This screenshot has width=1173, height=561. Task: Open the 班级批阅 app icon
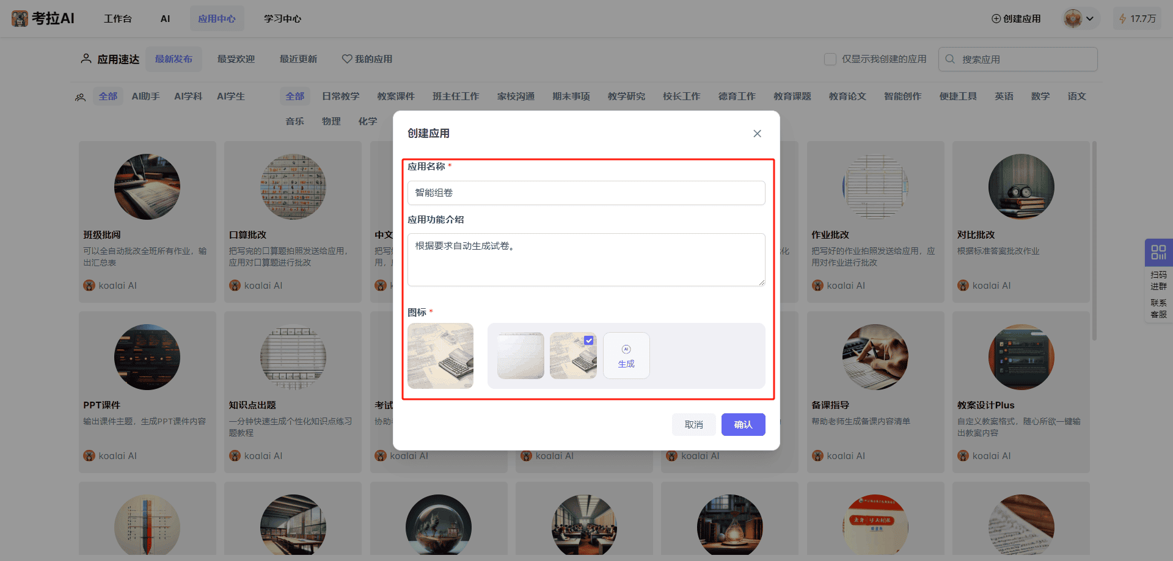coord(147,187)
